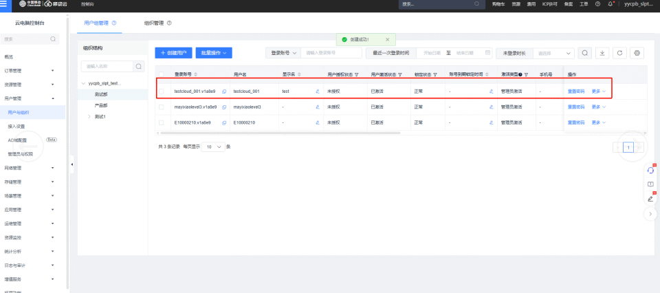Click help icon next to 用户组管理 tab

click(114, 23)
